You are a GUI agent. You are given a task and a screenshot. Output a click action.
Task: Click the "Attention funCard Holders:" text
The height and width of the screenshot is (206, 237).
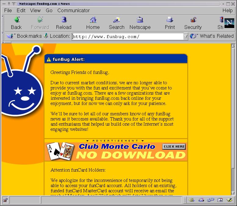click(78, 170)
